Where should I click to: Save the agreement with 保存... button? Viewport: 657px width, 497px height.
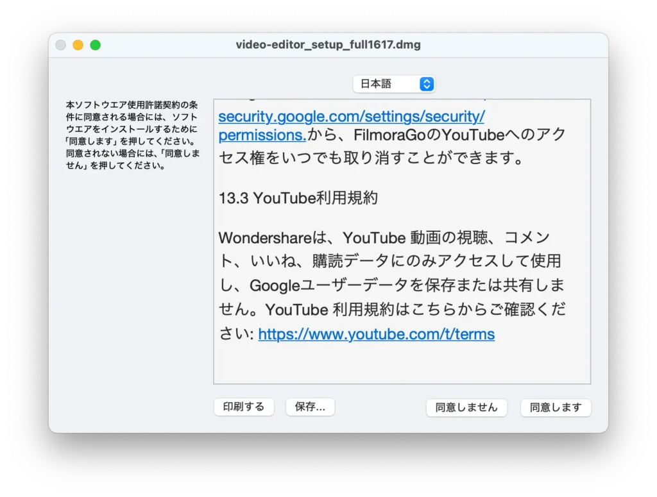click(310, 407)
